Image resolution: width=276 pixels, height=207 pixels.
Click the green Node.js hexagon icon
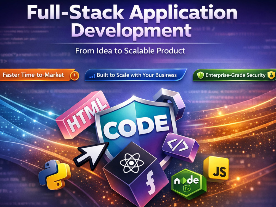coord(189,184)
